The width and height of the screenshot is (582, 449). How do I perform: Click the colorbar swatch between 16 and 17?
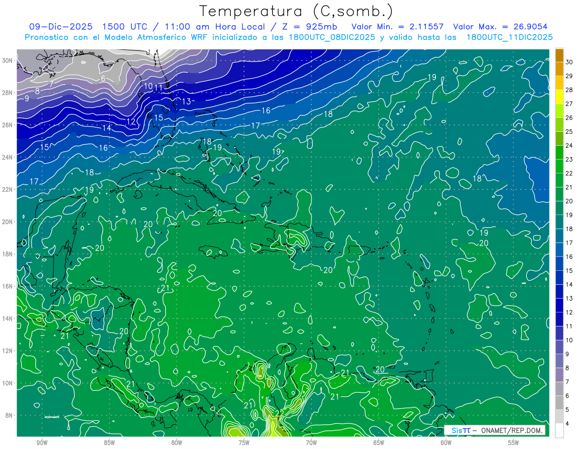(559, 250)
